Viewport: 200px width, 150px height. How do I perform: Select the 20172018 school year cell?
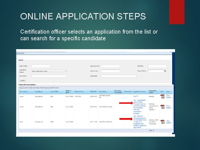pyautogui.click(x=78, y=97)
